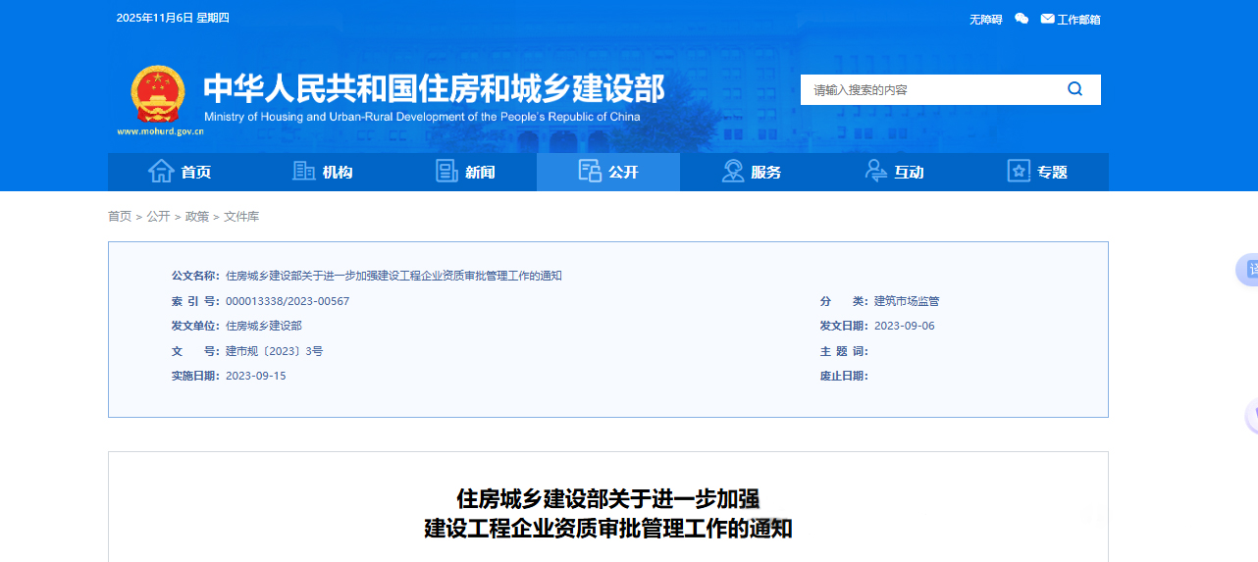The height and width of the screenshot is (562, 1258).
Task: Open 机构 via its building icon
Action: (304, 172)
